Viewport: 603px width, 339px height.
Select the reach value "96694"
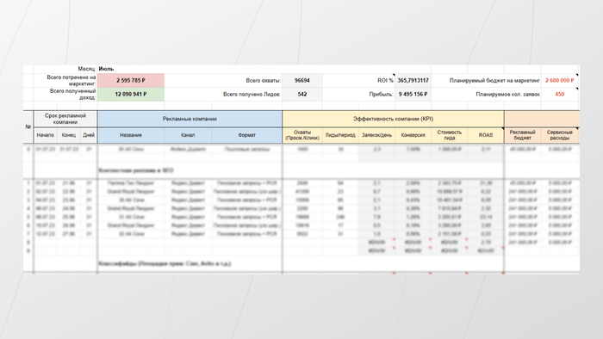pos(302,81)
